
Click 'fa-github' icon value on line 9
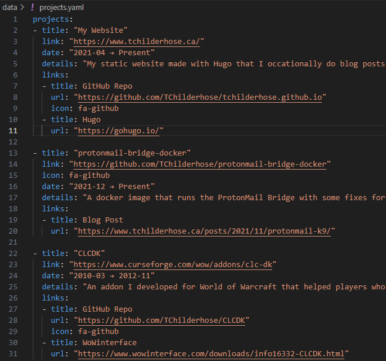point(98,109)
